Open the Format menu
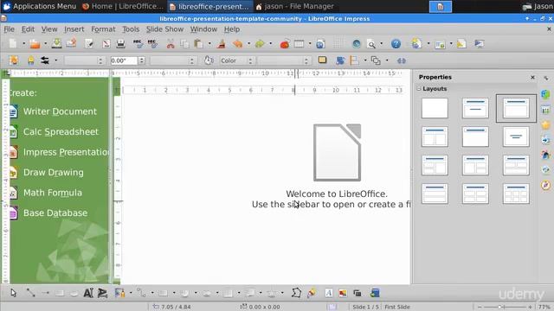 103,29
